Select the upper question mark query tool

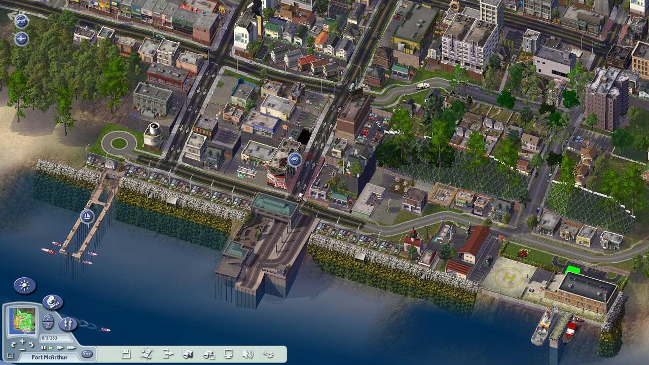point(48,318)
